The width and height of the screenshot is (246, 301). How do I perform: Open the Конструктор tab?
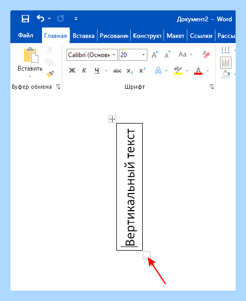tap(147, 36)
